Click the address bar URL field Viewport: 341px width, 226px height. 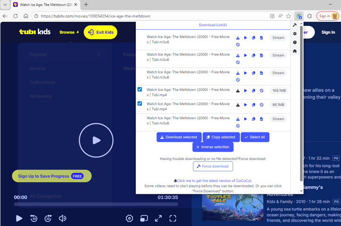(x=152, y=16)
